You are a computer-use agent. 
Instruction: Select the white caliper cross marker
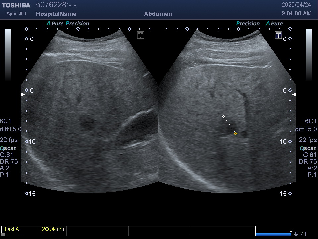point(223,117)
